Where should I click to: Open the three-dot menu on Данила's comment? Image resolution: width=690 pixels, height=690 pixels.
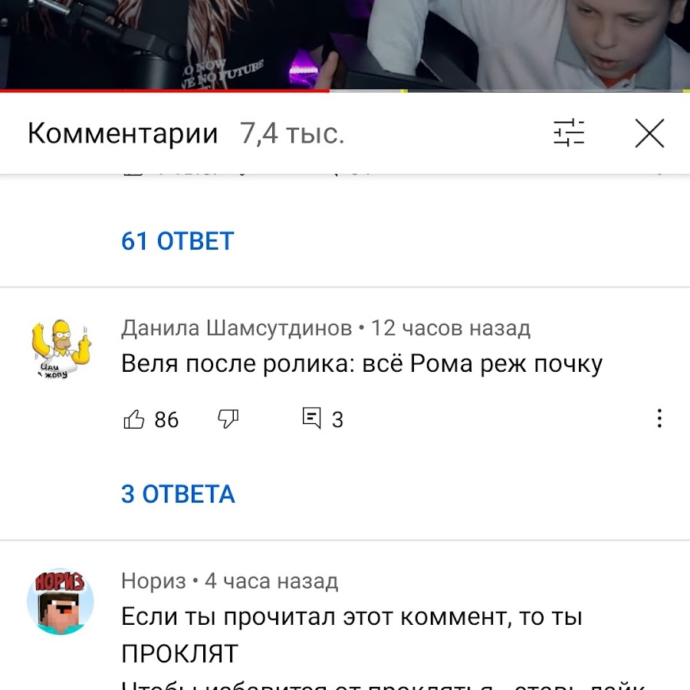[x=659, y=418]
